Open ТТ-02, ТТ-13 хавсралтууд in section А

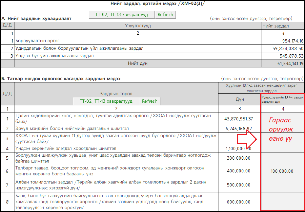[121, 15]
